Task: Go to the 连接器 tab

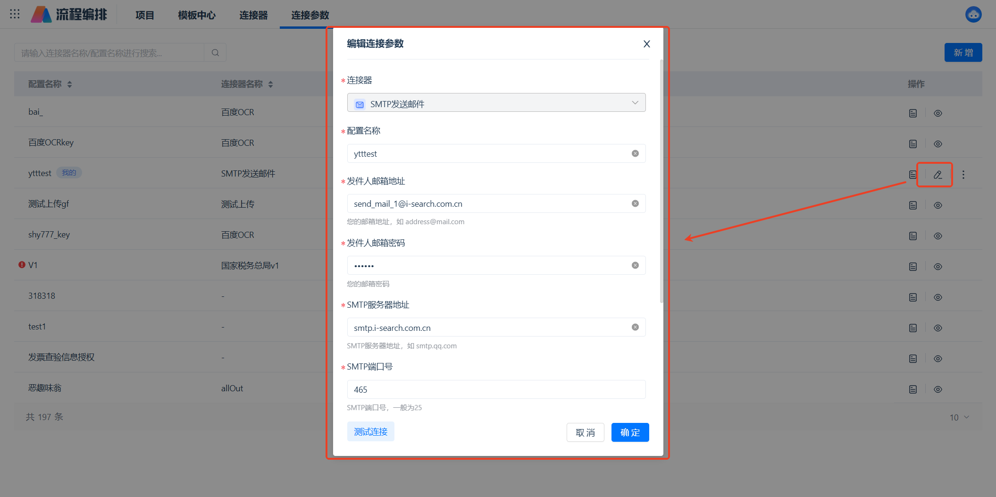Action: pyautogui.click(x=253, y=15)
